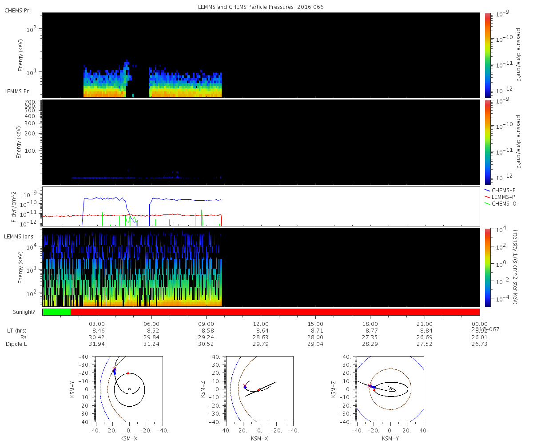Open the KSM-X versus KSM-Z orbit plot
Screen dimensions: 533x444
(x=260, y=389)
